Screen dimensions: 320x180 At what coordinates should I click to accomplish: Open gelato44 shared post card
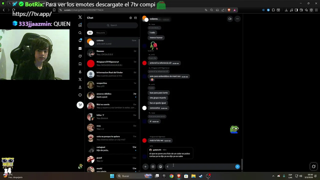click(x=170, y=153)
